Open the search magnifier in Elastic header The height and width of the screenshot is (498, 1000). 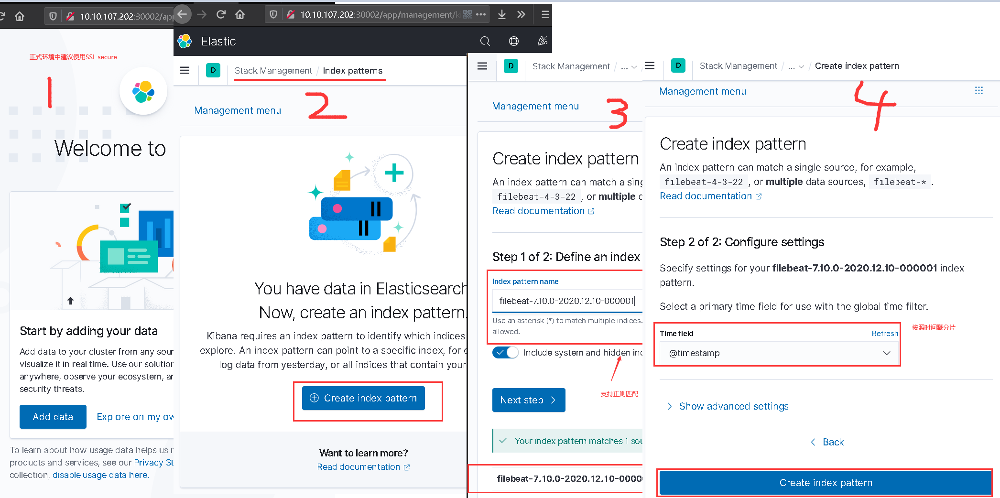tap(485, 41)
